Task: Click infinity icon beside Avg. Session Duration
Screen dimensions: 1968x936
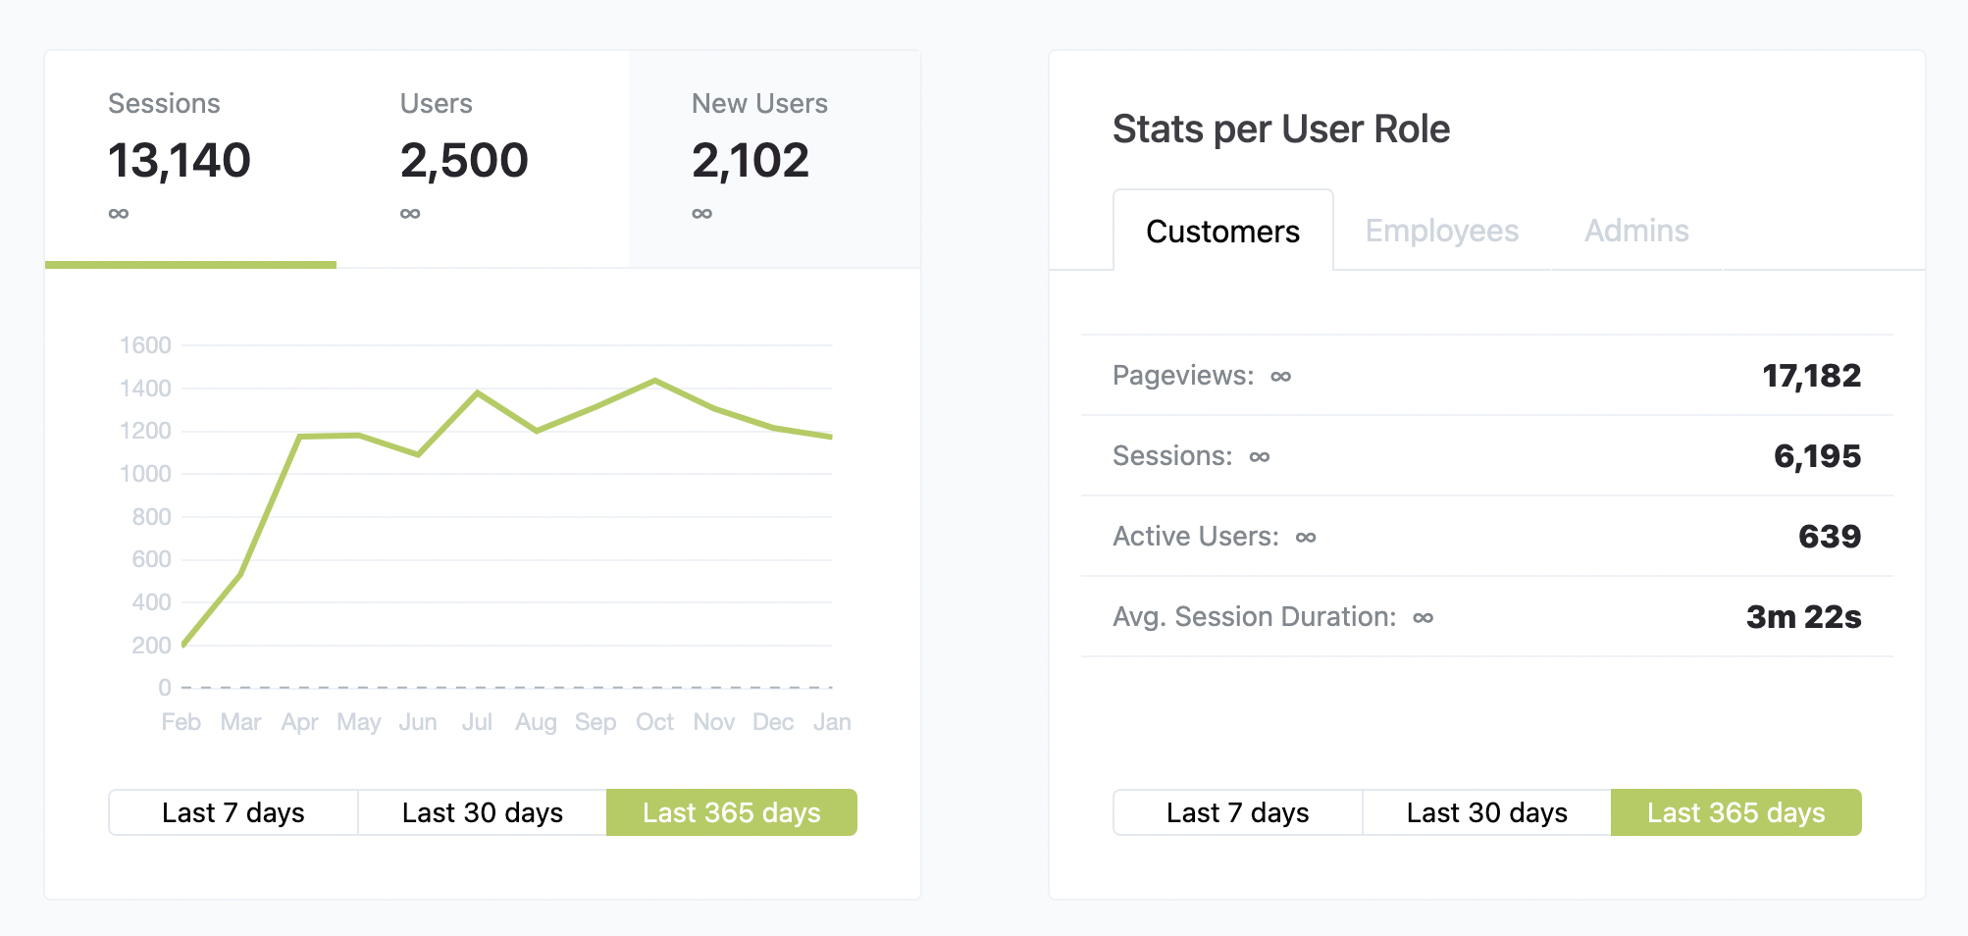Action: (1424, 618)
